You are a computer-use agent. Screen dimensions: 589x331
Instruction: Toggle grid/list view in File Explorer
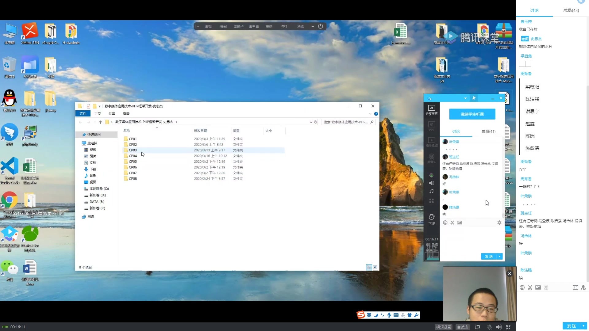[375, 267]
